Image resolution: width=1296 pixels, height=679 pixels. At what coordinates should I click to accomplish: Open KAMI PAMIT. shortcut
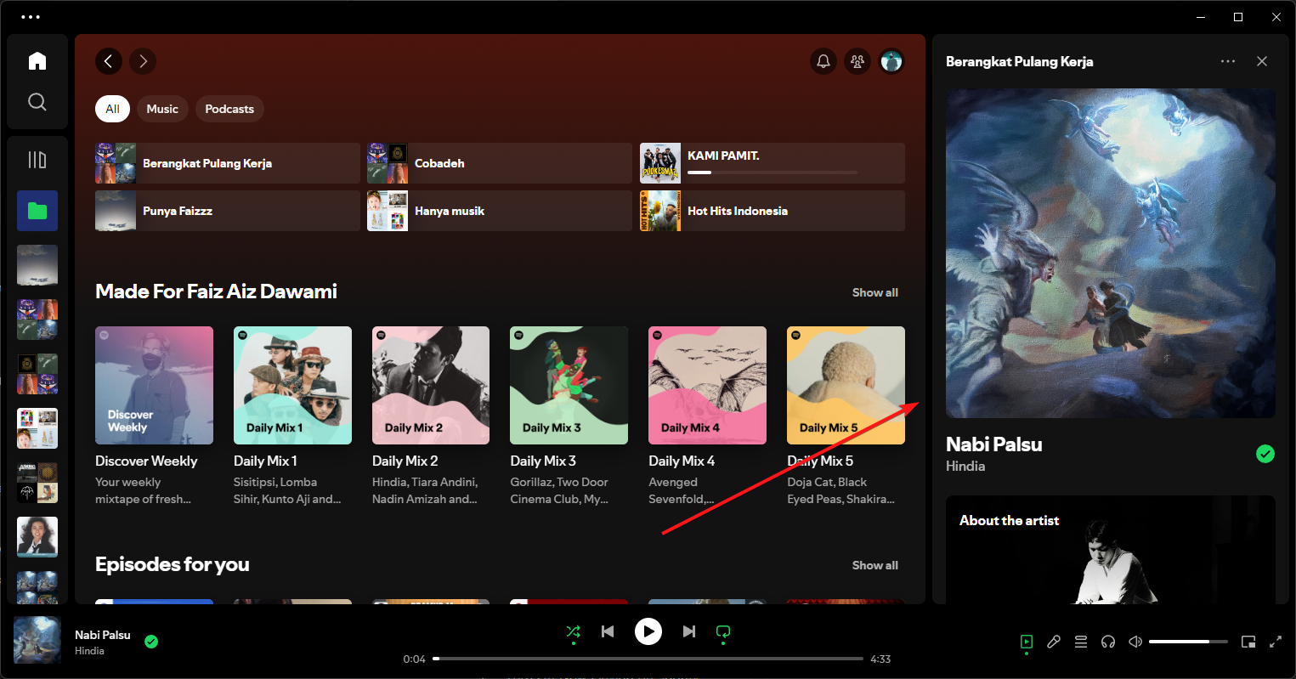[x=773, y=163]
